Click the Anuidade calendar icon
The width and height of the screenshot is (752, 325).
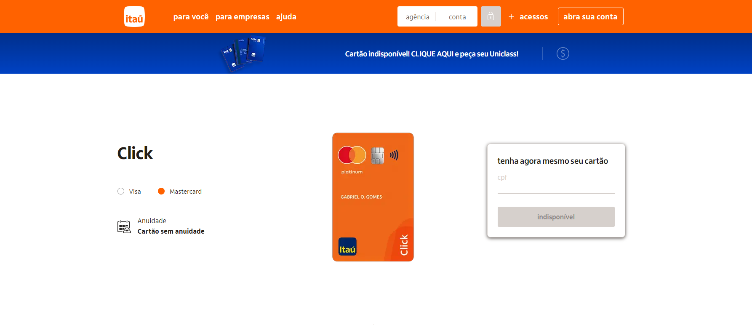coord(124,226)
